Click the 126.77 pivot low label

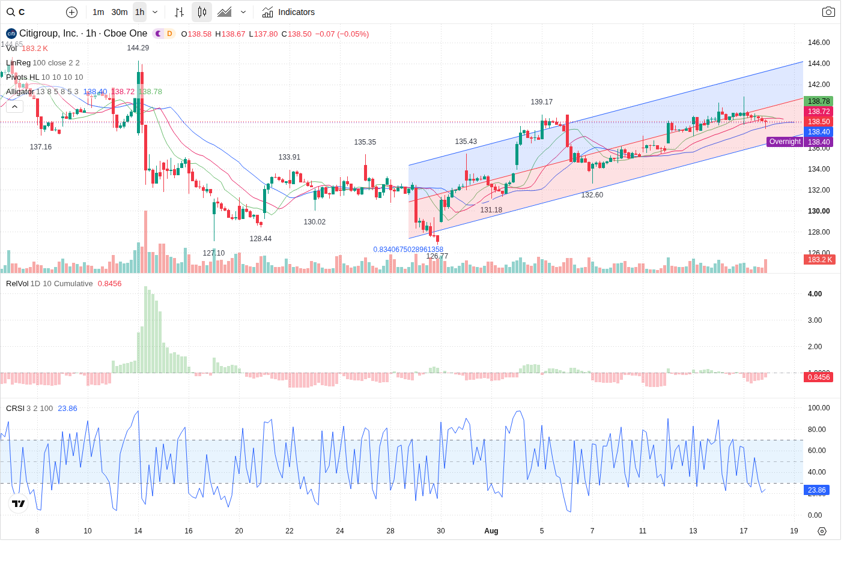coord(437,256)
